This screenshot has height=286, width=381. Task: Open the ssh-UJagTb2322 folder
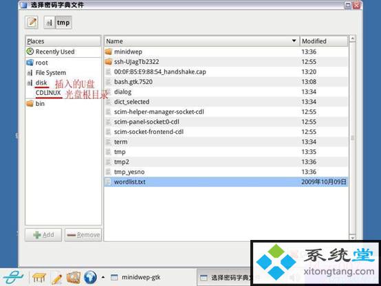[x=137, y=62]
